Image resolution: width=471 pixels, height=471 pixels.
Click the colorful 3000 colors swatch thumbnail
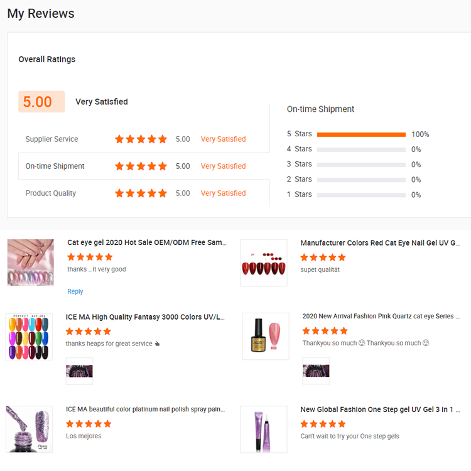(x=29, y=337)
